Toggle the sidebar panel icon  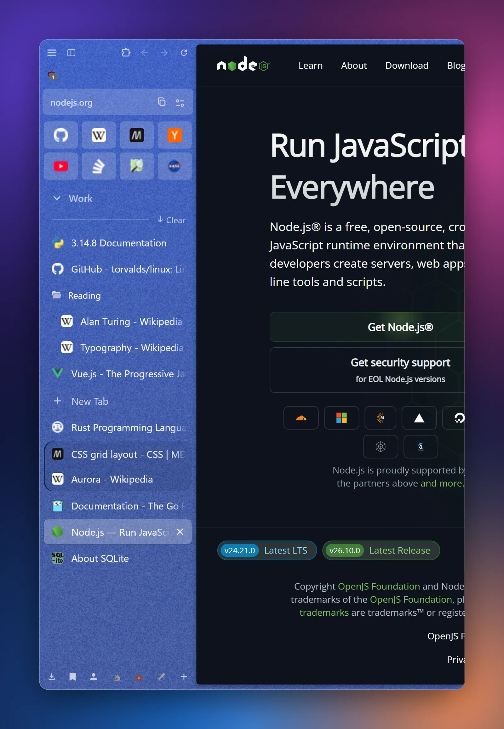tap(72, 53)
